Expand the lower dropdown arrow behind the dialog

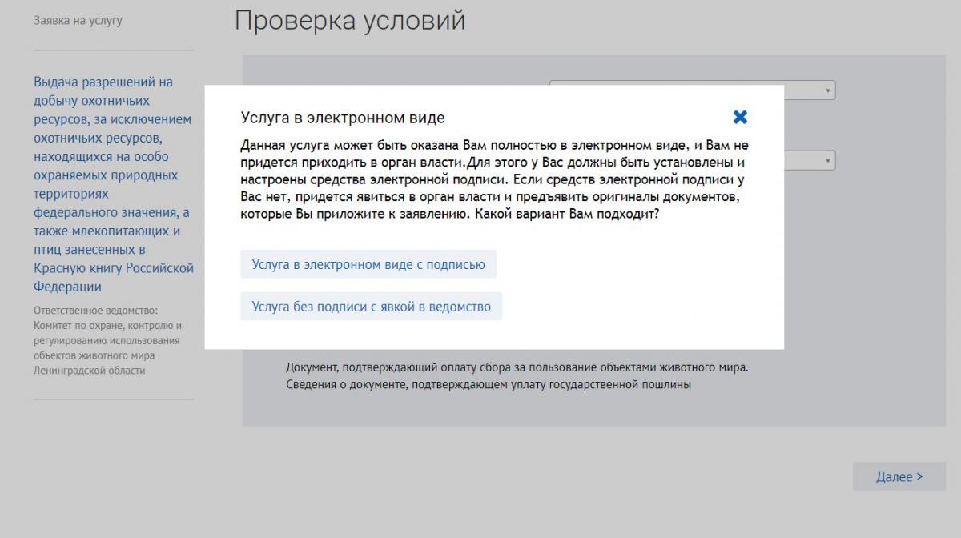tap(826, 161)
